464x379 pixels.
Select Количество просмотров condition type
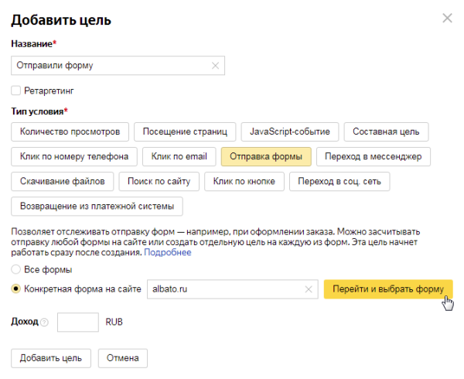coord(69,131)
